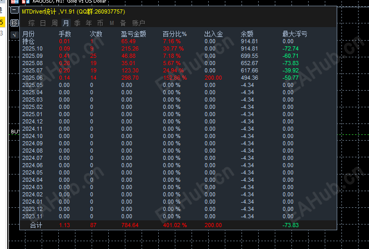Viewport: 369px width, 249px height.
Task: Select the 2025.09 month row label
Action: tap(32, 56)
